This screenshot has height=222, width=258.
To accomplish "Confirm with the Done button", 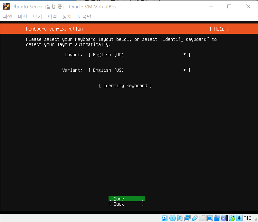I will point(127,199).
